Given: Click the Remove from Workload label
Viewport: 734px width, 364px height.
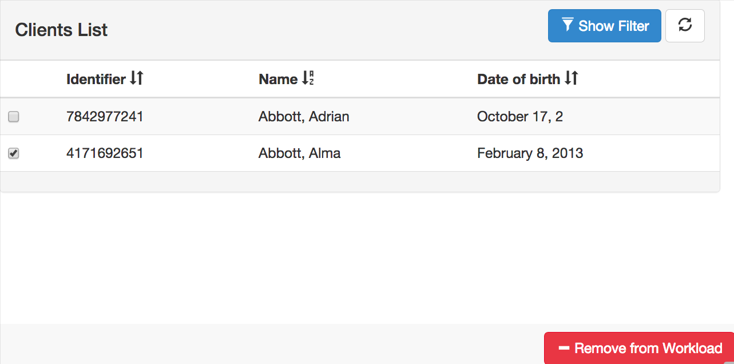Looking at the screenshot, I should pos(648,348).
